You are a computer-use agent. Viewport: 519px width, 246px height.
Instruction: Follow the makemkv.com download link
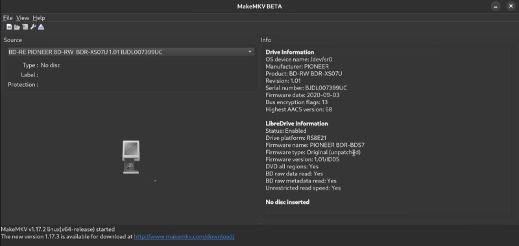pyautogui.click(x=184, y=237)
